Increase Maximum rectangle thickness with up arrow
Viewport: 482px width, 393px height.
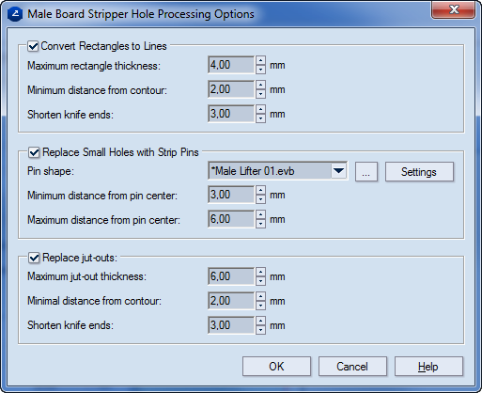(260, 60)
